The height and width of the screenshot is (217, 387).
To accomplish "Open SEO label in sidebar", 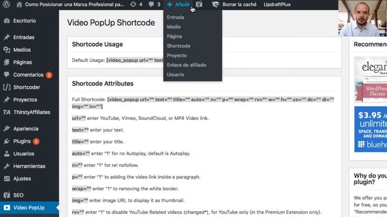I will (x=18, y=195).
